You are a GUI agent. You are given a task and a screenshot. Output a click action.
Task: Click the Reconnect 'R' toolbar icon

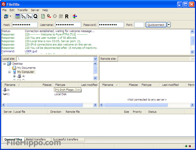coord(67,16)
